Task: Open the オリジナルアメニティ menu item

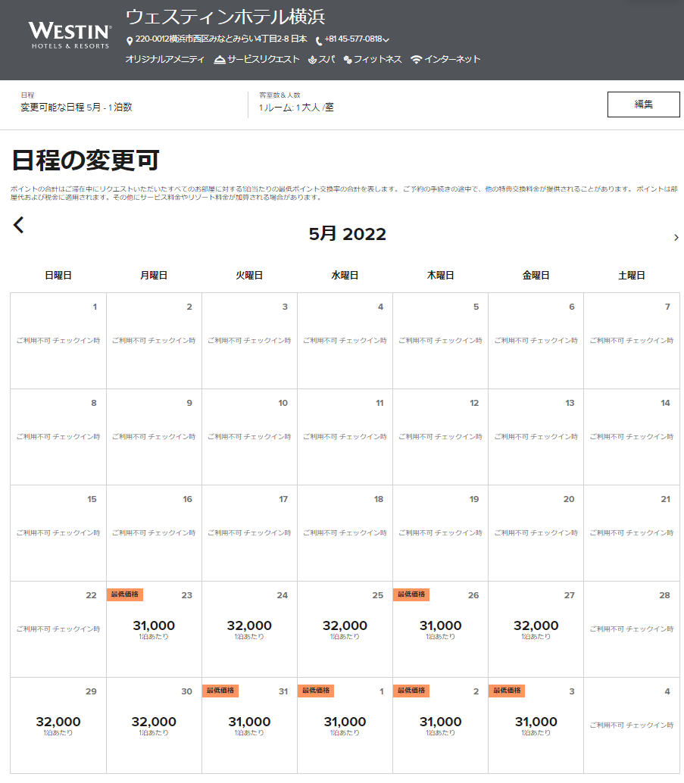Action: tap(164, 60)
